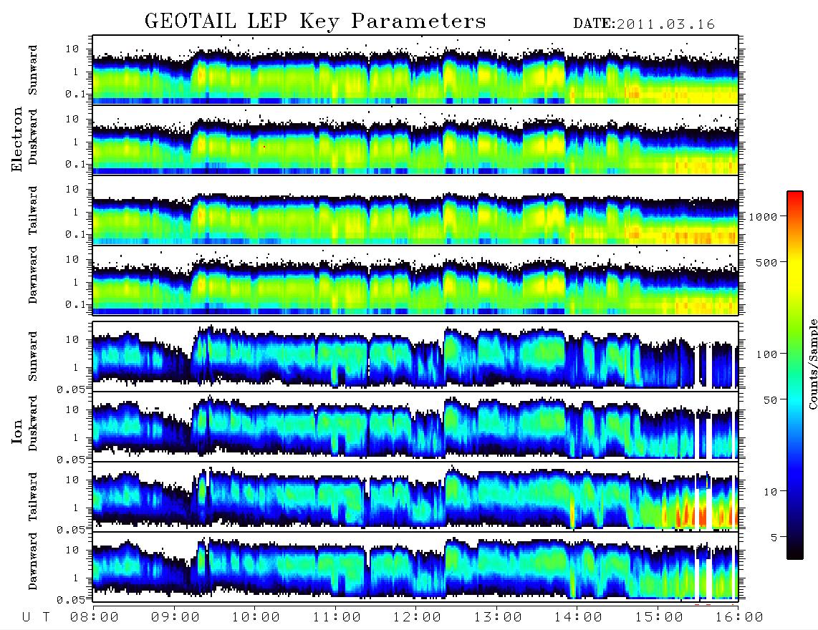This screenshot has width=818, height=630.
Task: Click the "500" color bar tick label
Action: pos(767,262)
